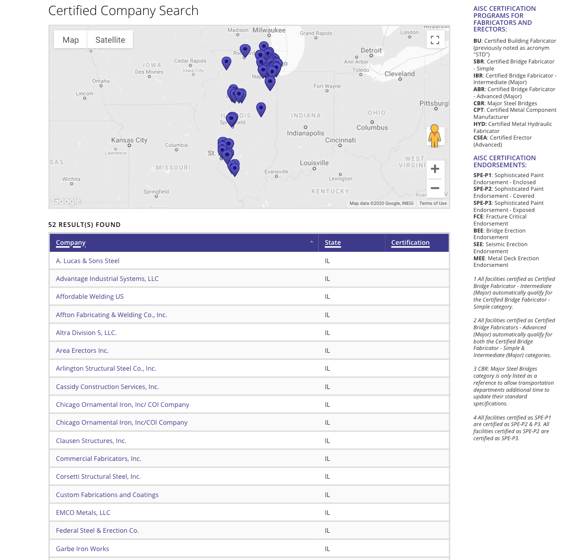The image size is (567, 560).
Task: Zoom in on the map
Action: [x=435, y=169]
